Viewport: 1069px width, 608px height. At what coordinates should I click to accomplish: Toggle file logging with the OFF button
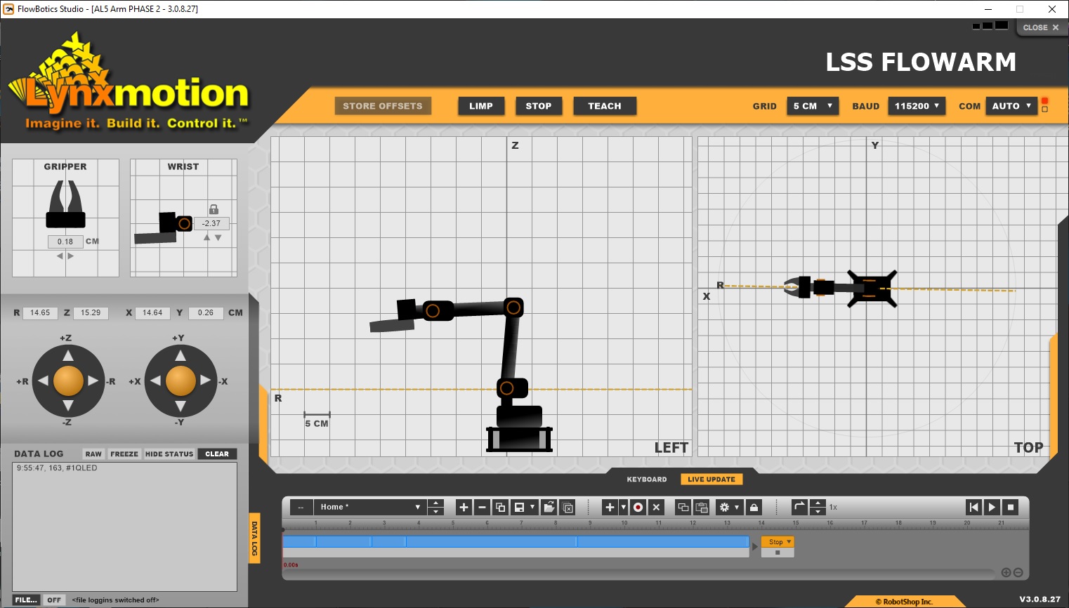click(54, 600)
